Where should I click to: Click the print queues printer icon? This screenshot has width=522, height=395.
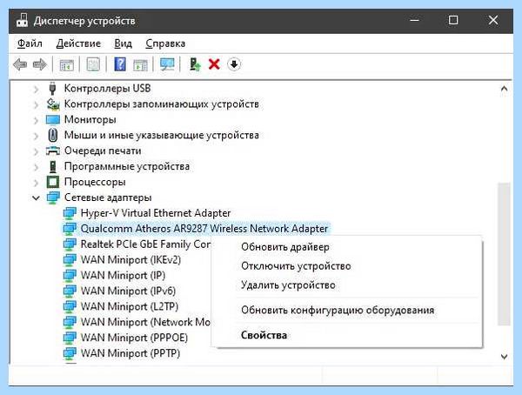53,151
